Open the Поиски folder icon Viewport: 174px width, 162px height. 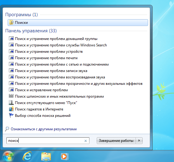[11, 23]
